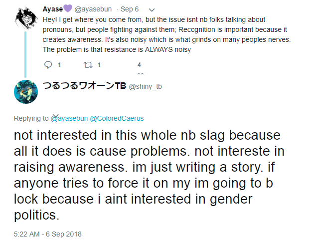
Task: Open the @ayasebun handle in tweet header
Action: coord(93,9)
